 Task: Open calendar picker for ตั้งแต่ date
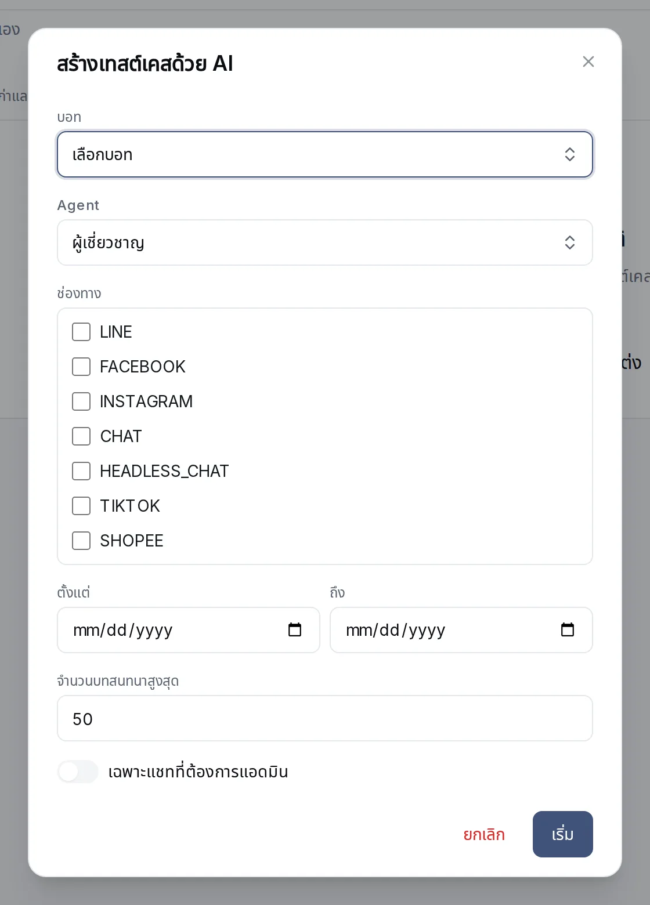(295, 629)
